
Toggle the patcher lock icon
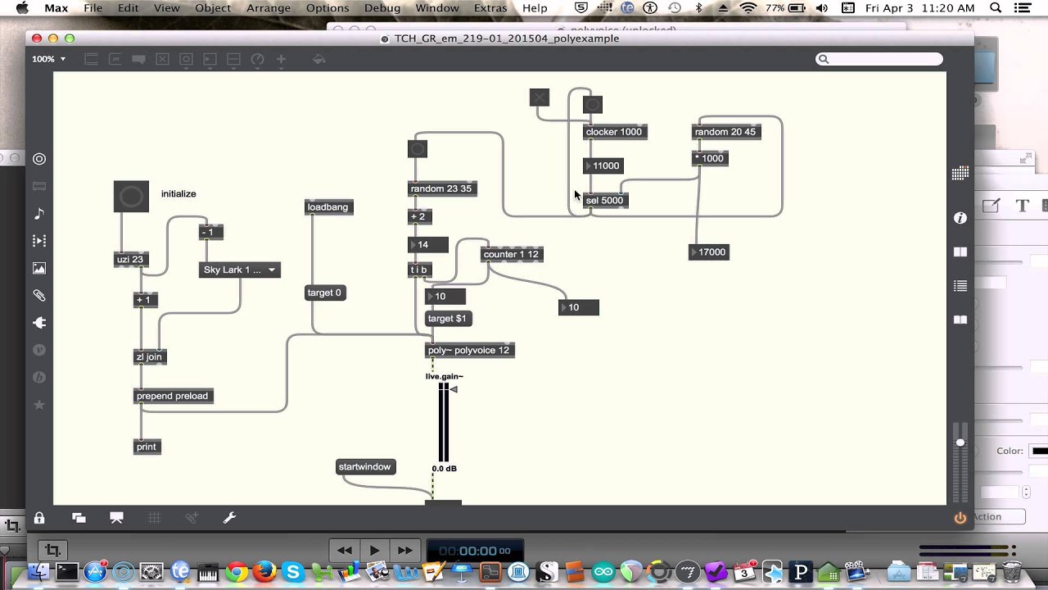click(39, 518)
